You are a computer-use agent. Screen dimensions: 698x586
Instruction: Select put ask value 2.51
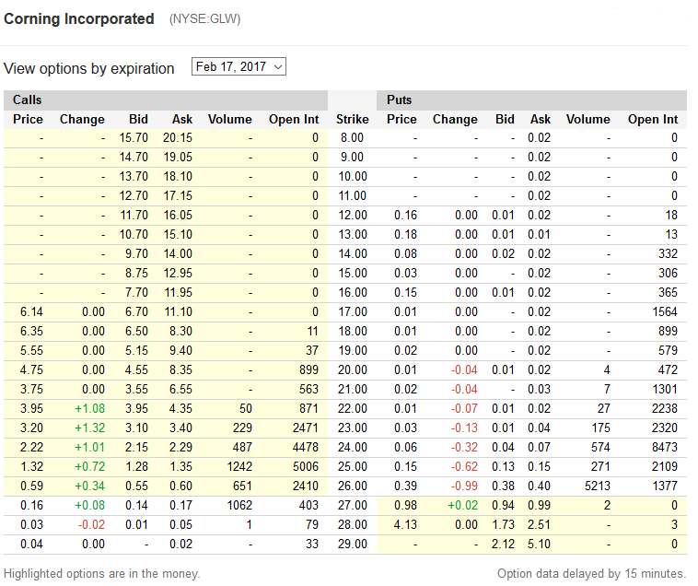point(539,525)
